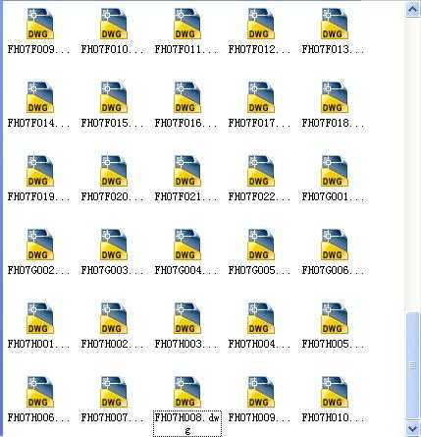
Task: Select the FH07F016 DWG file icon
Action: pos(187,97)
